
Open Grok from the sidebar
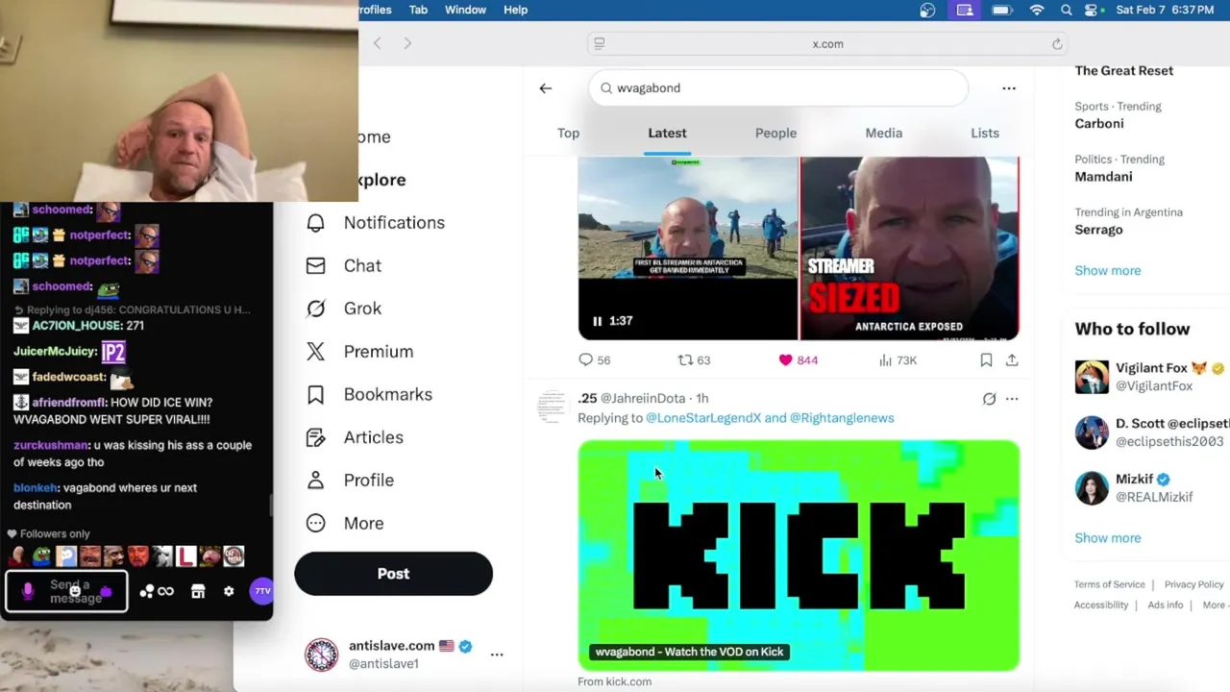pyautogui.click(x=315, y=309)
